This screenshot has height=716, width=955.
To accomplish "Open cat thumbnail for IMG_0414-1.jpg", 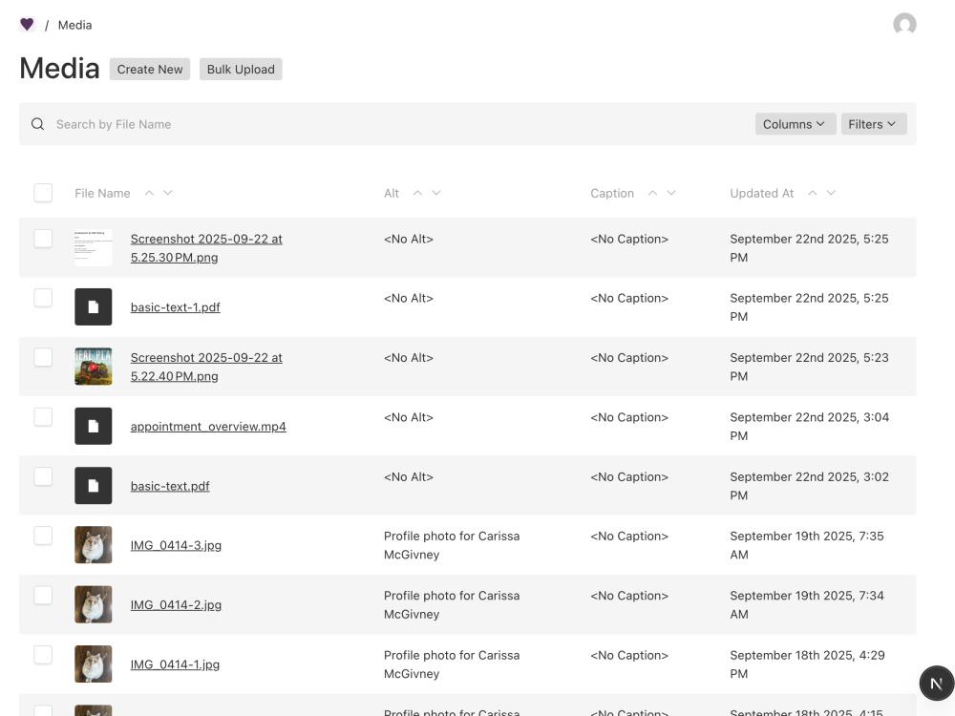I will click(x=94, y=663).
